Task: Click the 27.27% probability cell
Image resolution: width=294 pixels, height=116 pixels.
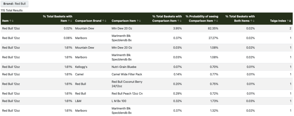Action: coord(213,38)
